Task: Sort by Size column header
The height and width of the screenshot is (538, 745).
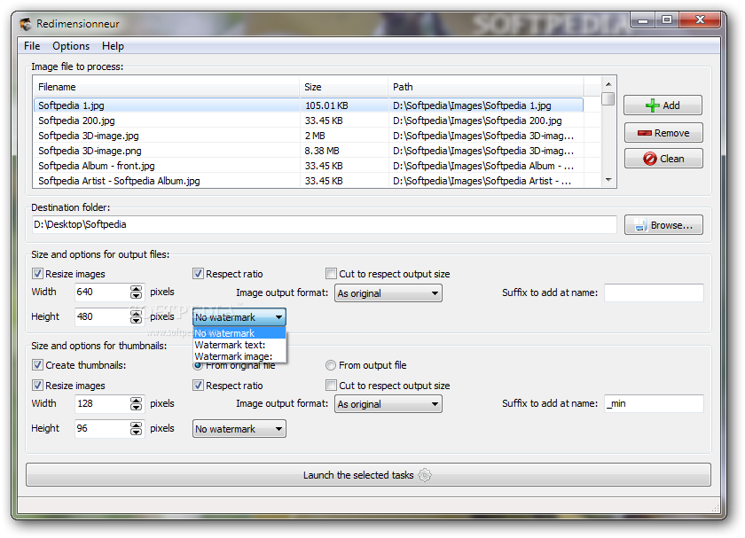Action: coord(344,87)
